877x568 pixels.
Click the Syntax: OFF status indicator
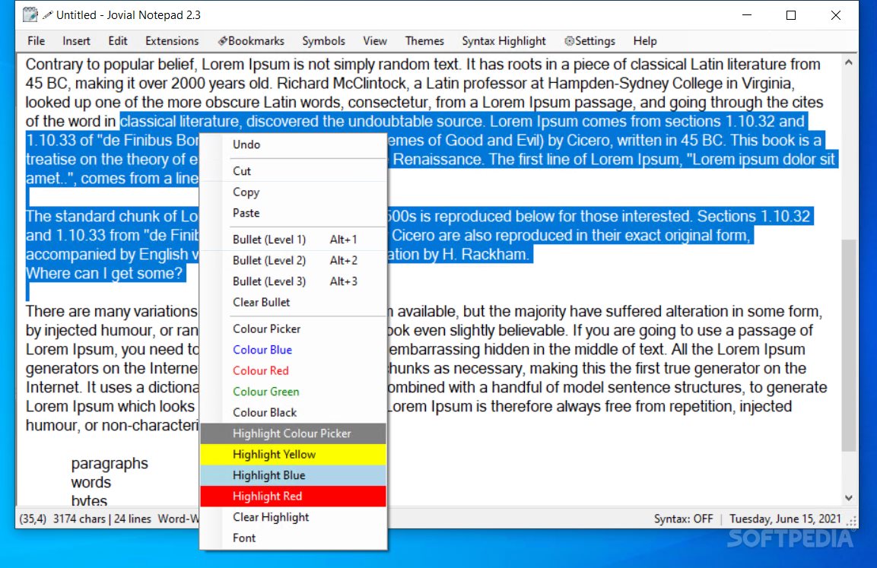point(684,519)
